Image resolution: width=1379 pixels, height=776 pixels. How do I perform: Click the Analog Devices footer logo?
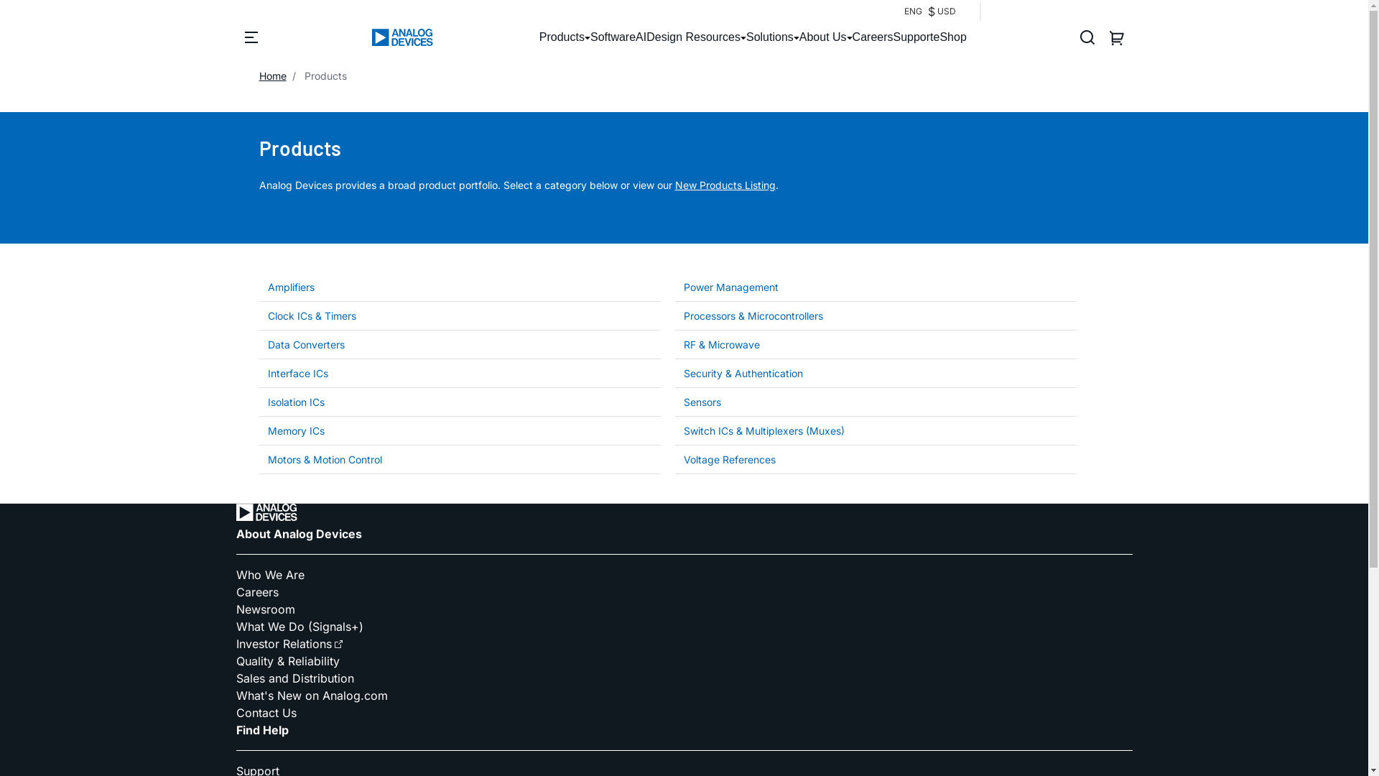[266, 512]
